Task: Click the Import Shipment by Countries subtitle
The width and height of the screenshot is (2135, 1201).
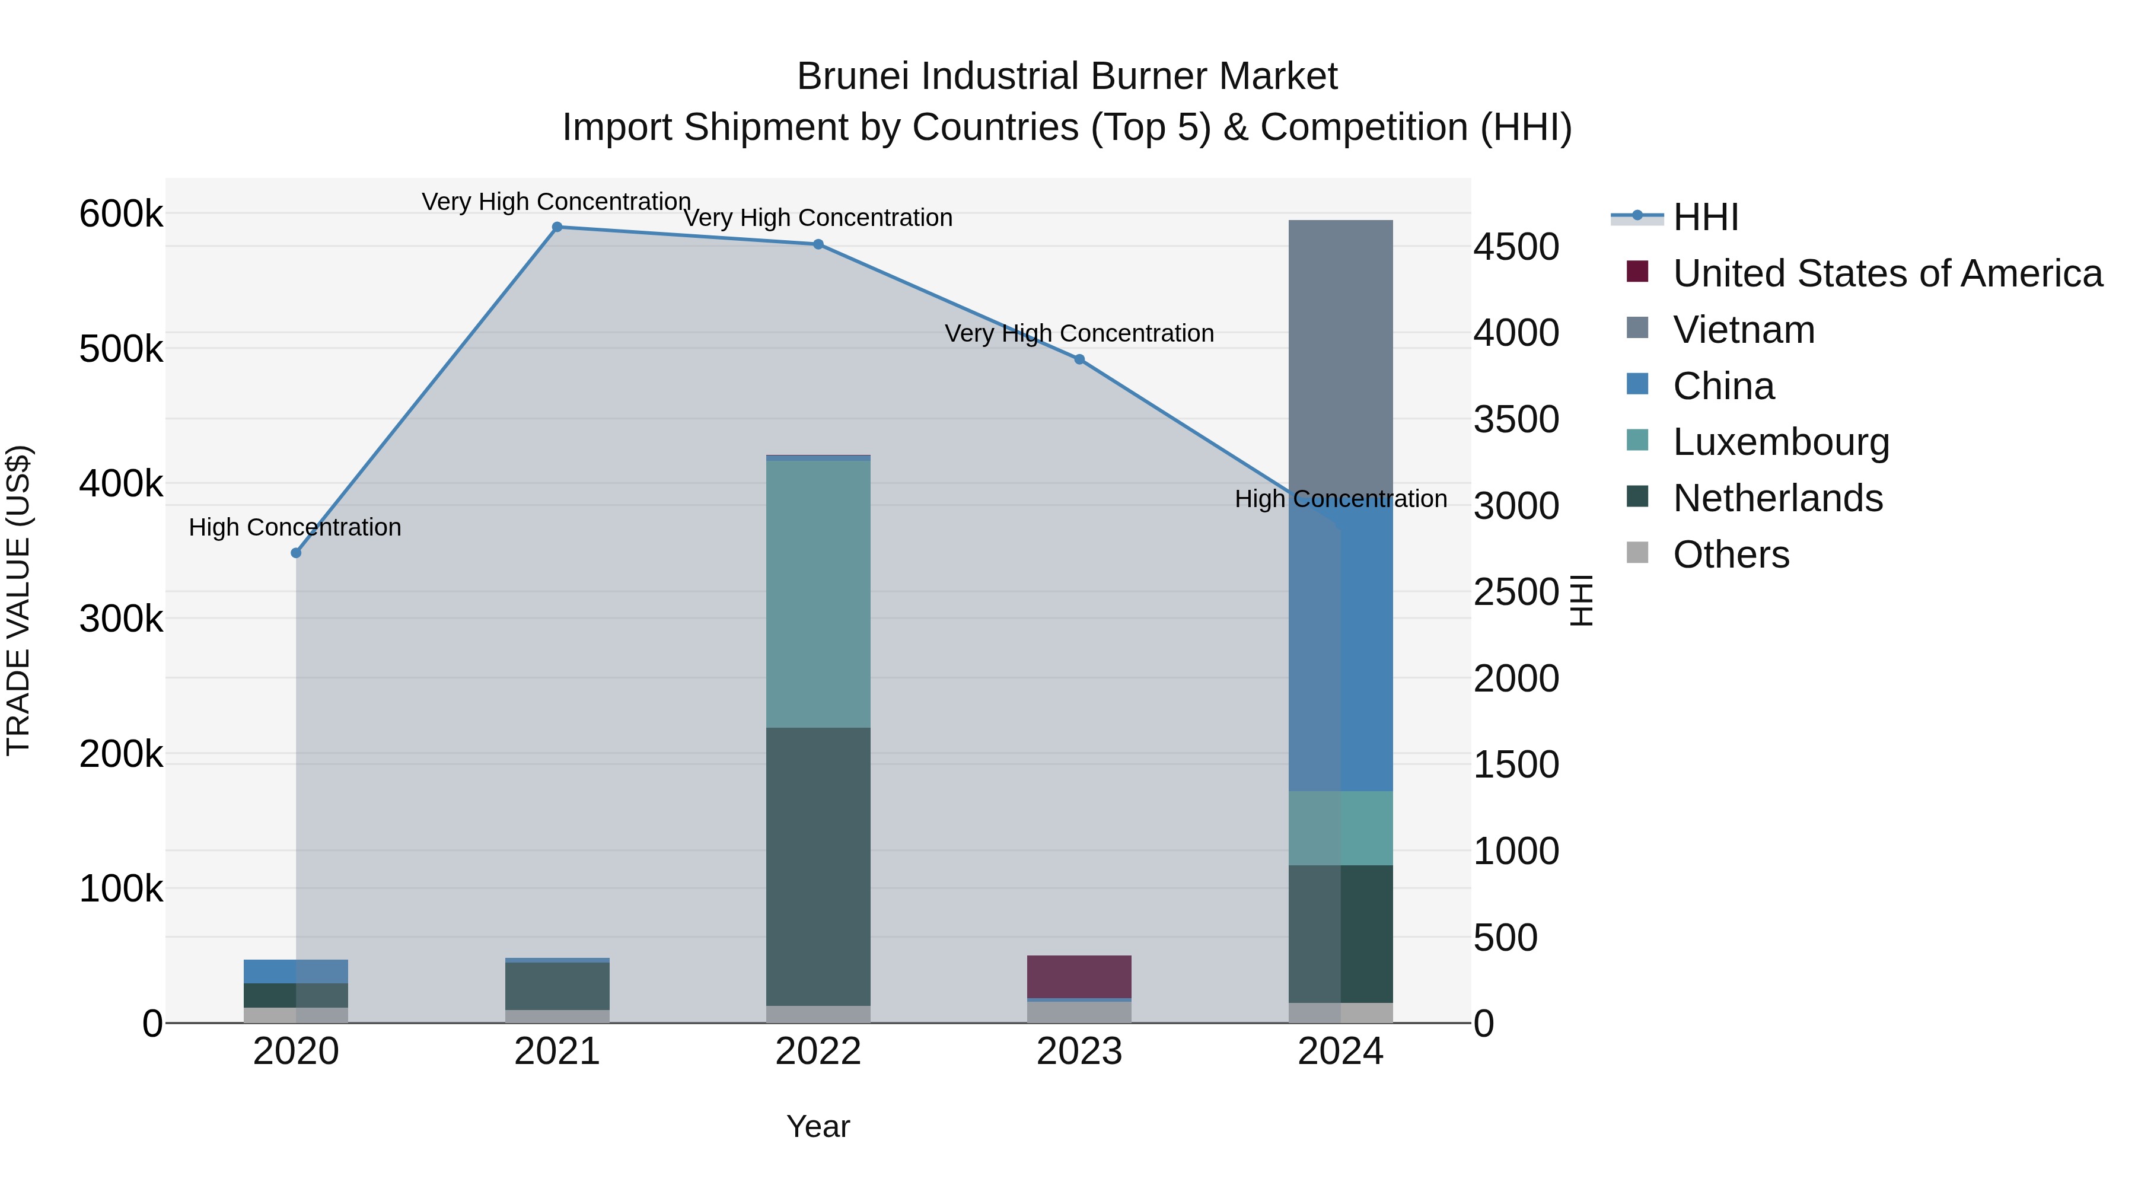Action: (1067, 128)
